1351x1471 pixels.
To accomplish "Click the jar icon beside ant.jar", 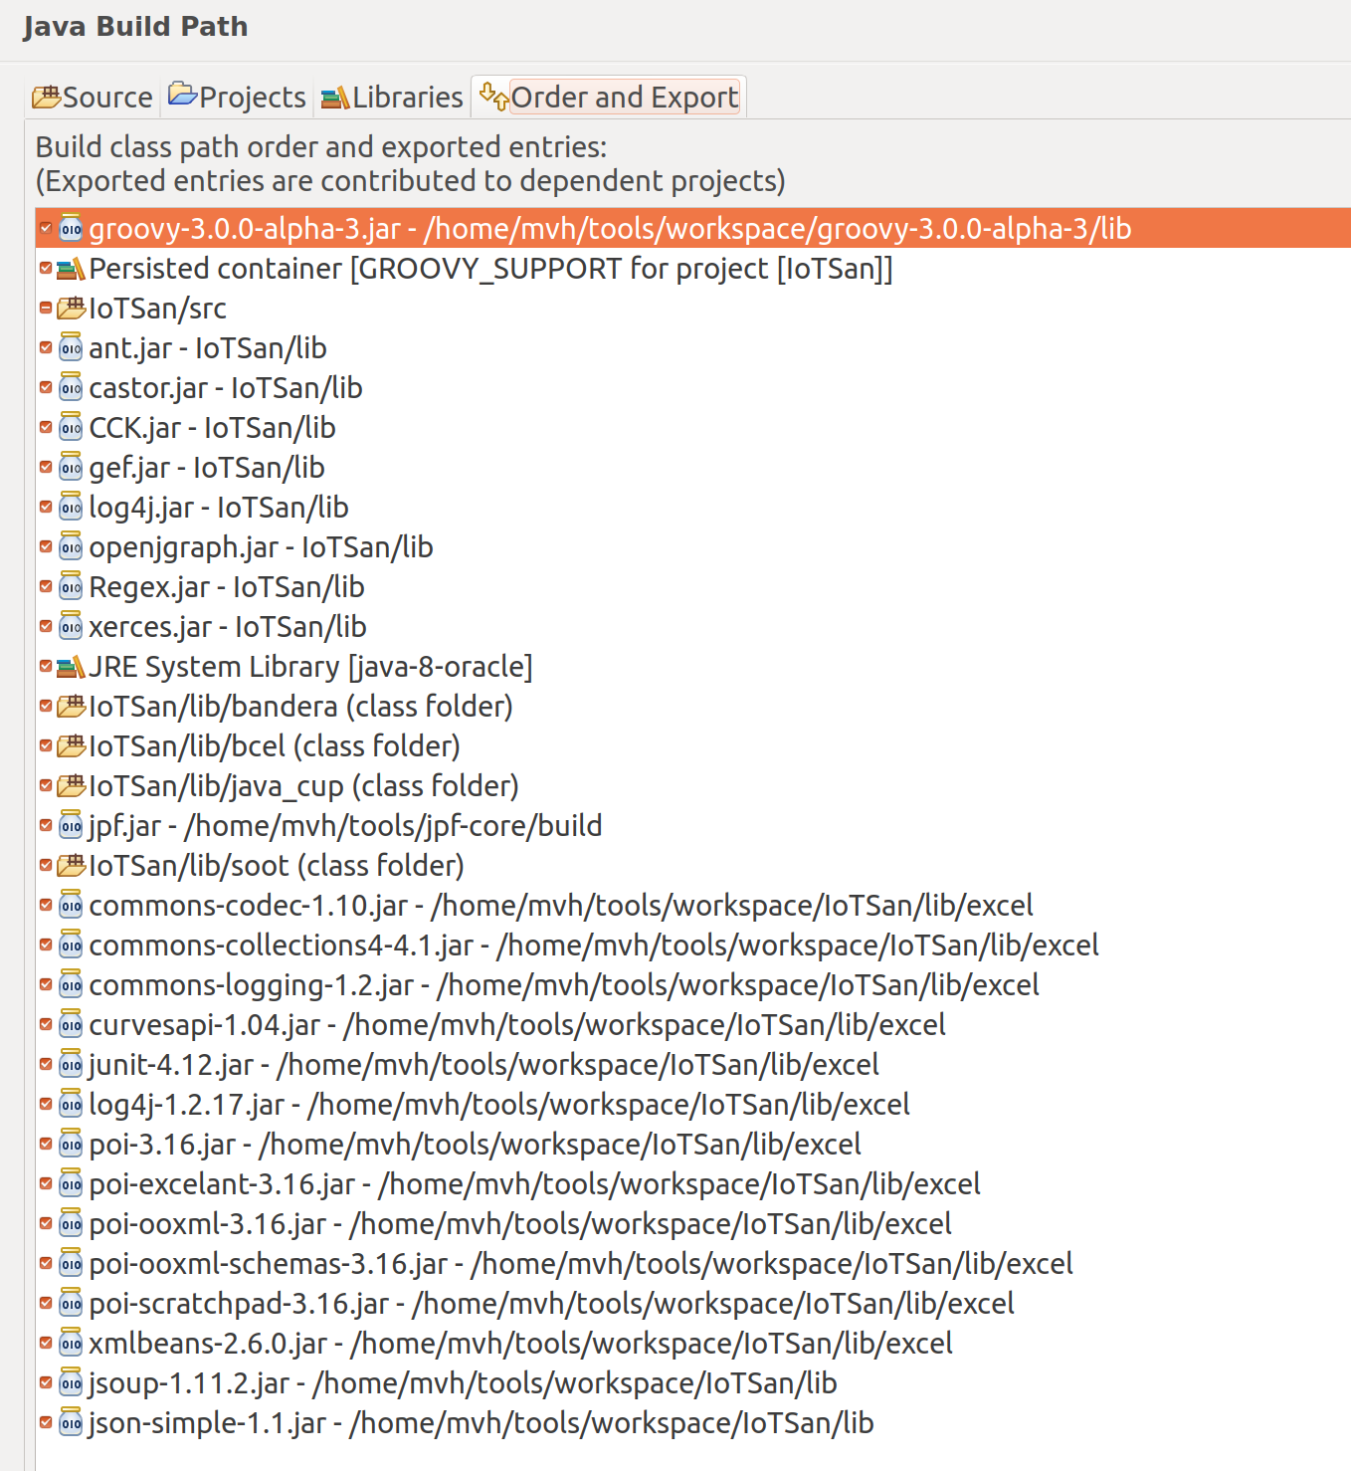I will click(71, 347).
